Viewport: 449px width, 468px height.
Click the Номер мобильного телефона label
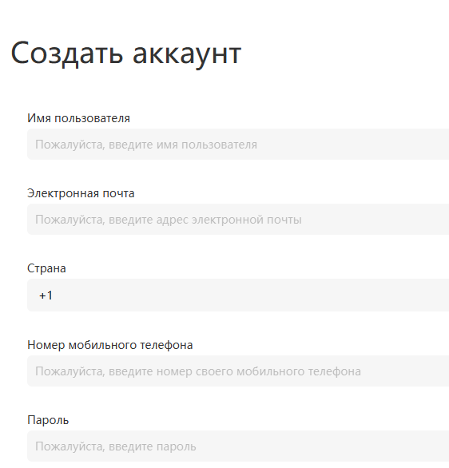tap(110, 345)
